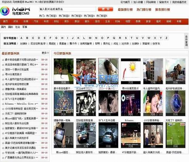The width and height of the screenshot is (189, 162).
Task: Open 娱乐 channel in navigation bar
Action: click(x=66, y=21)
